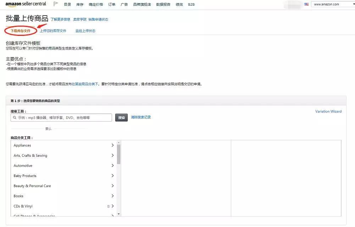Click the 搜索 button
Image resolution: width=355 pixels, height=227 pixels.
coord(121,117)
